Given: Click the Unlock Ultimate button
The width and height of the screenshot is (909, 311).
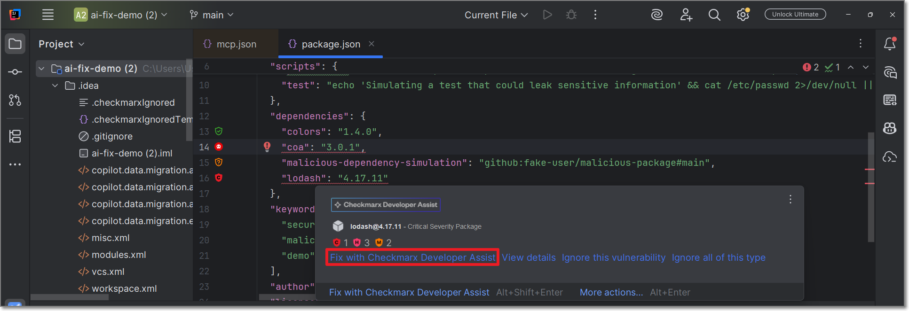Looking at the screenshot, I should pos(795,15).
